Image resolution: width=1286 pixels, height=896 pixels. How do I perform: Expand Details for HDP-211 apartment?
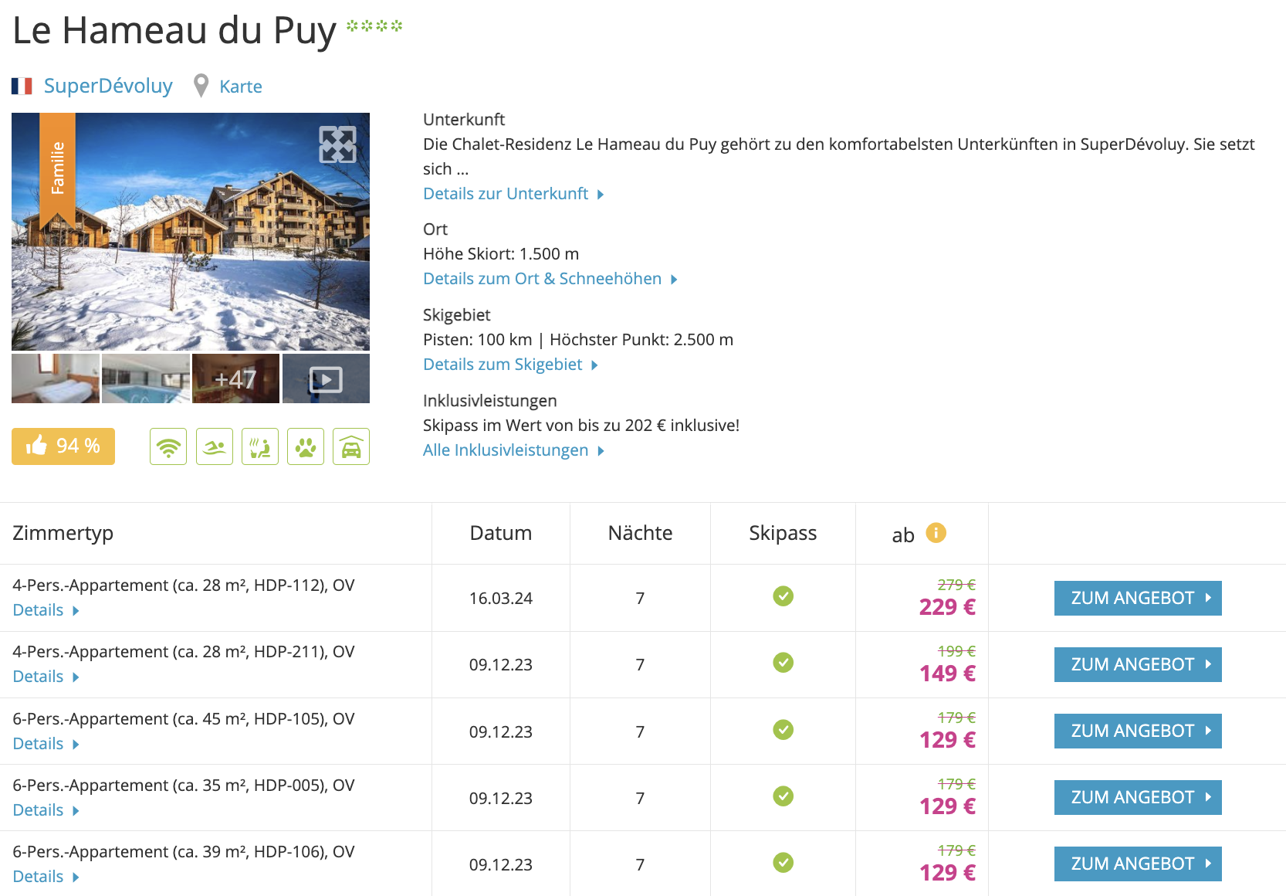(x=46, y=677)
